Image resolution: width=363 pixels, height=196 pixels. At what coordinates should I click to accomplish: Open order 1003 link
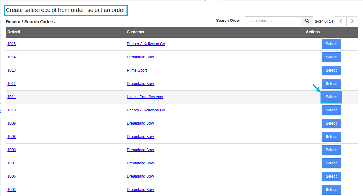point(12,190)
